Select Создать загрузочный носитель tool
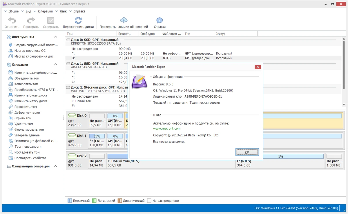 33,45
